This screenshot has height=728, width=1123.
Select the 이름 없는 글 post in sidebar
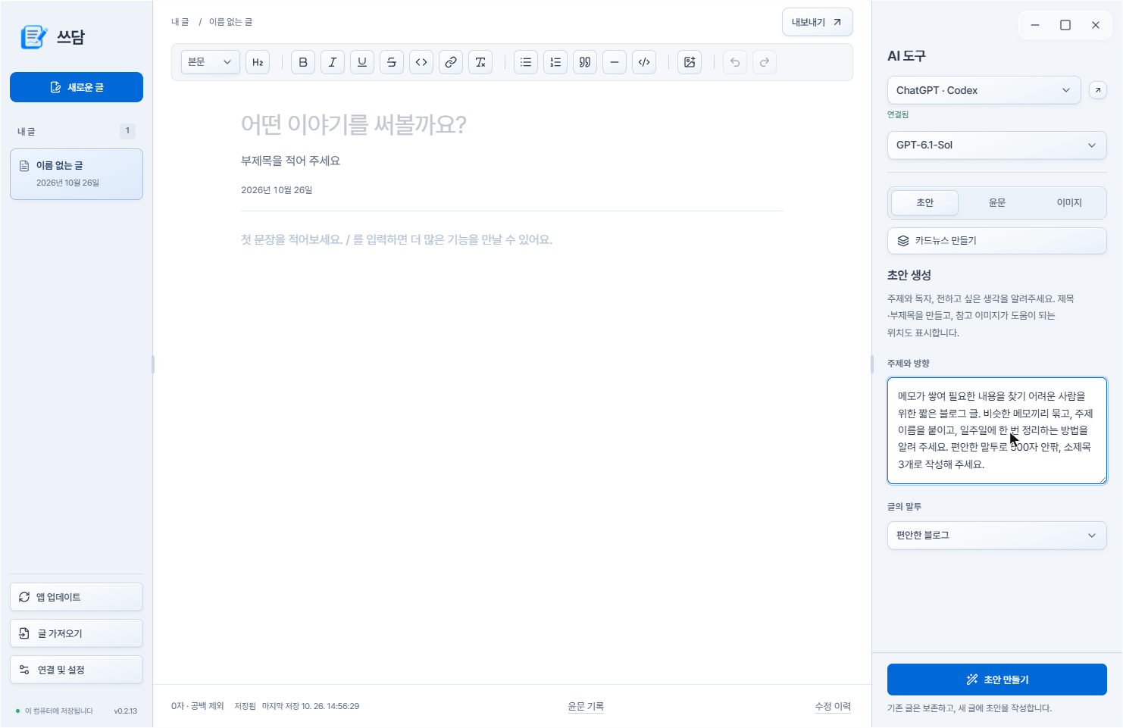pos(77,174)
